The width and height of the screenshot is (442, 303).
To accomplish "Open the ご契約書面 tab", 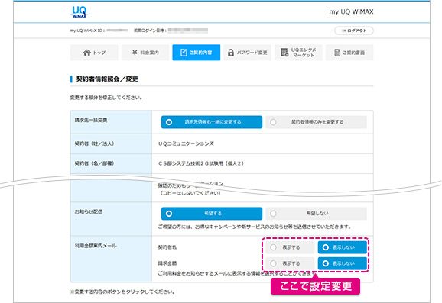I will [x=349, y=53].
